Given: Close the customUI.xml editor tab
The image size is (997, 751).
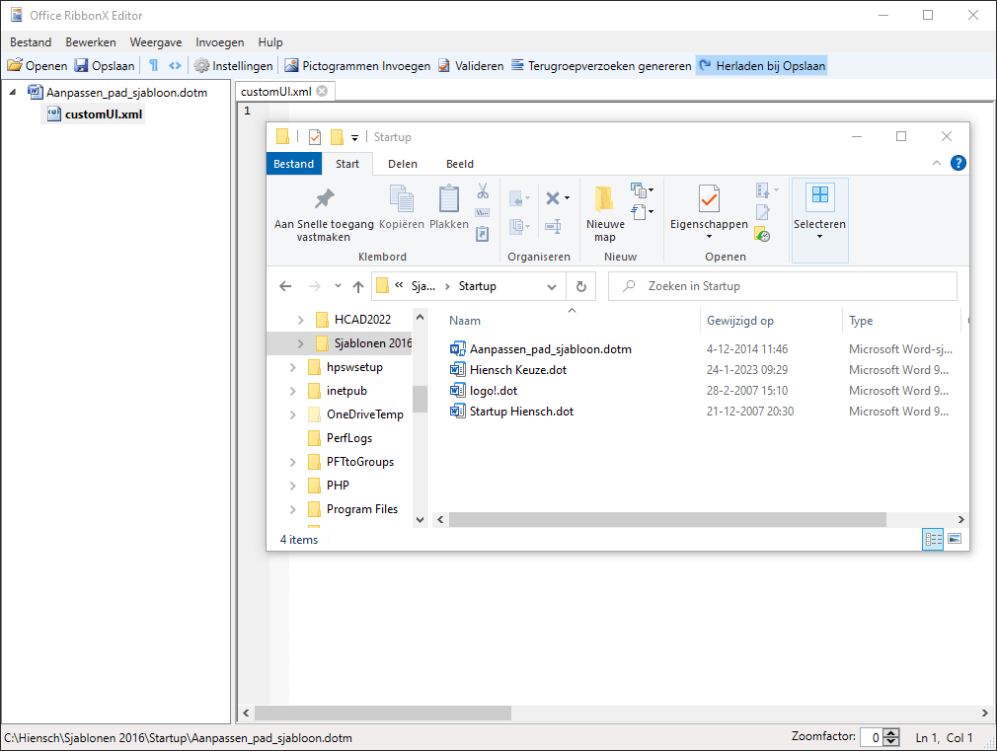Looking at the screenshot, I should [323, 91].
